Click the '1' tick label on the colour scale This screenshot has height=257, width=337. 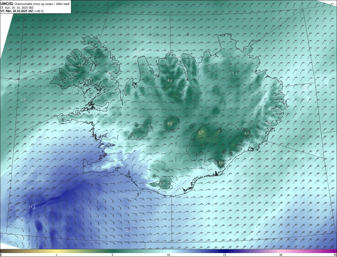coord(57,255)
